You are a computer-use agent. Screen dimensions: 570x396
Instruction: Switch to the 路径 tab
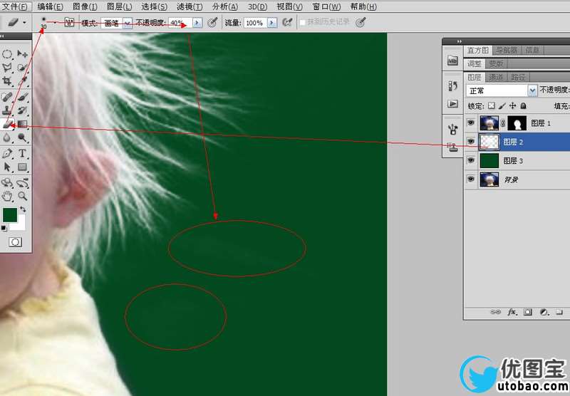point(518,77)
